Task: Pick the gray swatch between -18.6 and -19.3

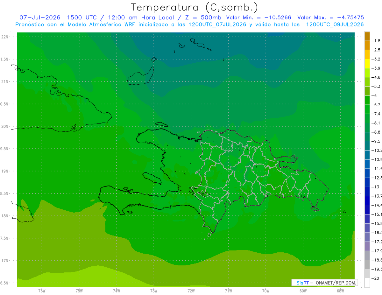Action: point(367,264)
